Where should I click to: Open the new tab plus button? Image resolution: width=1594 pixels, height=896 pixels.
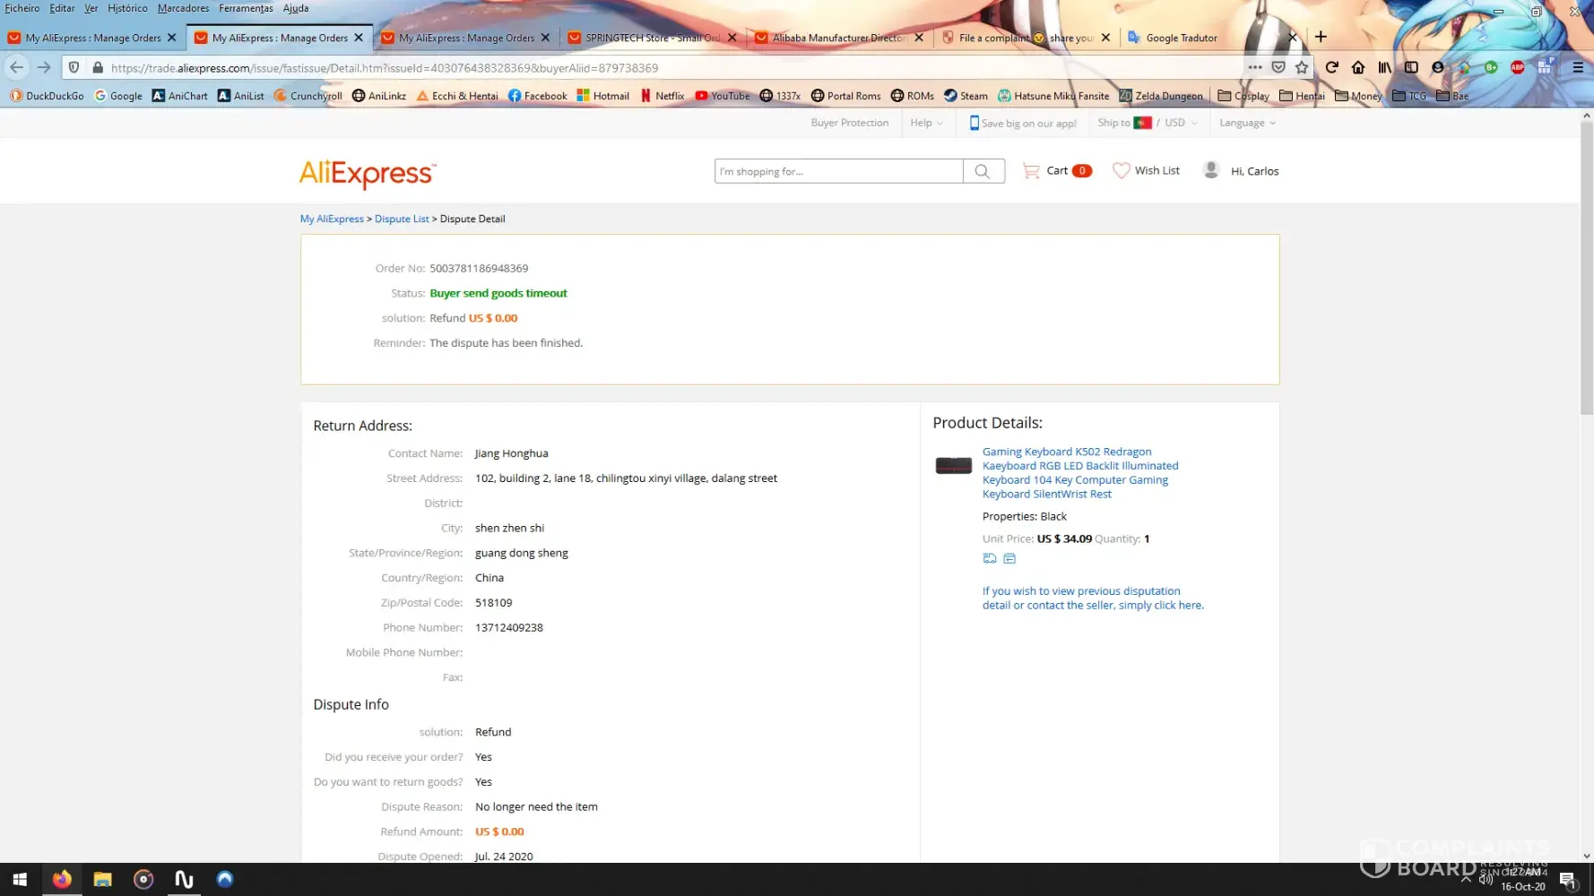[x=1321, y=37]
